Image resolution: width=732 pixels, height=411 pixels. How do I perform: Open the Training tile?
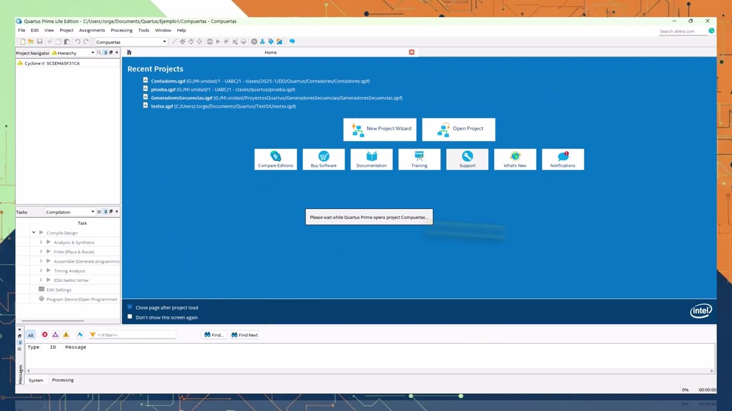click(419, 159)
